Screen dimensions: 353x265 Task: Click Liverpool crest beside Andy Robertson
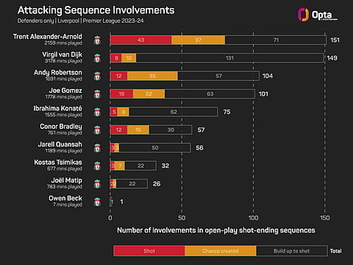97,76
